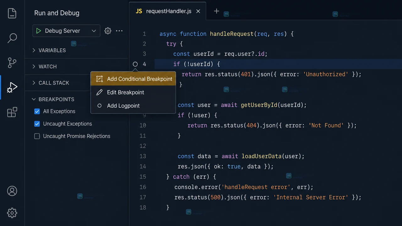Expand the WATCH section
The image size is (402, 226).
[77, 67]
